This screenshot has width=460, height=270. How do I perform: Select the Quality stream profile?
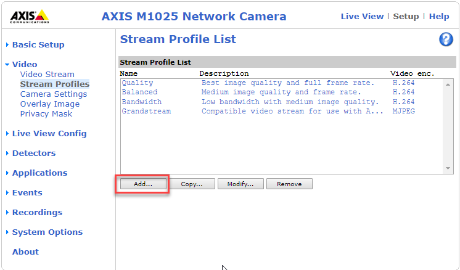(138, 83)
